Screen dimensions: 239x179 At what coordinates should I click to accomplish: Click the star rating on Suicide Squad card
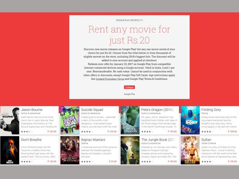click(87, 132)
